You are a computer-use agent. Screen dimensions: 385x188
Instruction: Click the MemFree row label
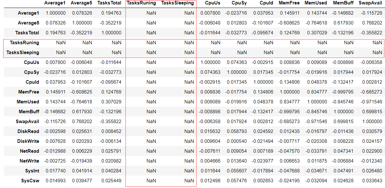(x=29, y=92)
